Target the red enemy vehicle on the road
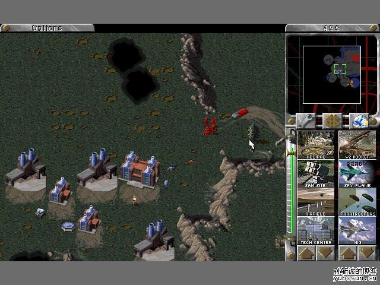Image resolution: width=380 pixels, height=285 pixels. (240, 113)
